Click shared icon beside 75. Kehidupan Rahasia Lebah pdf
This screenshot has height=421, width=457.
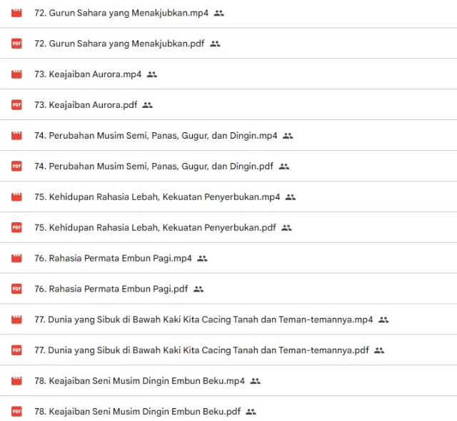(286, 227)
